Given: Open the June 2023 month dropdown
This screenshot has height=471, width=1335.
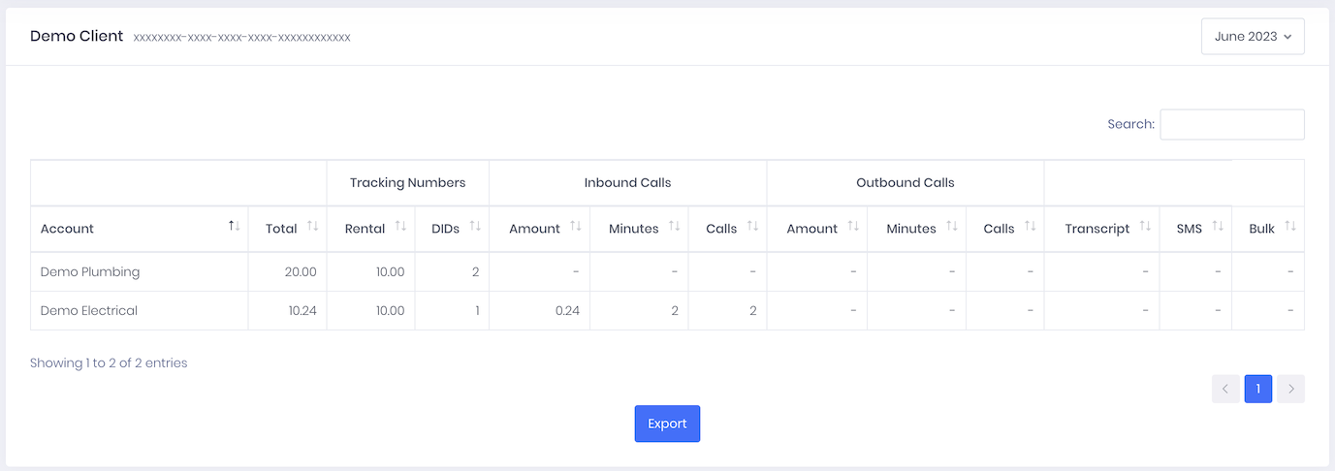Looking at the screenshot, I should click(1253, 37).
